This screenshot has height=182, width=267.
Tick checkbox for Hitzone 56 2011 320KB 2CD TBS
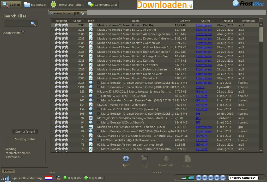98,109
